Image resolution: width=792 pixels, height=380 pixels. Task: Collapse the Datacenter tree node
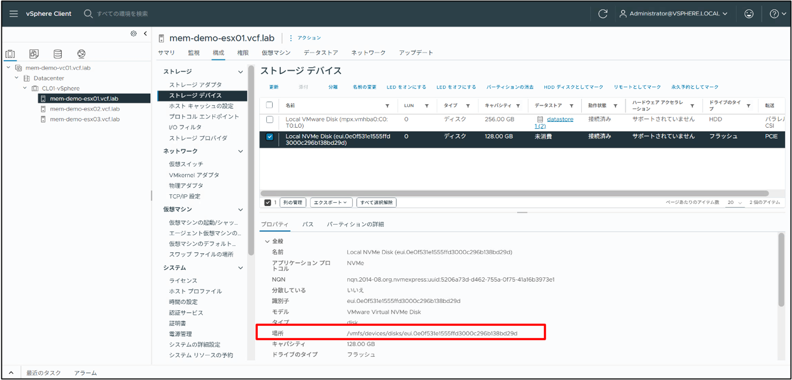point(17,78)
